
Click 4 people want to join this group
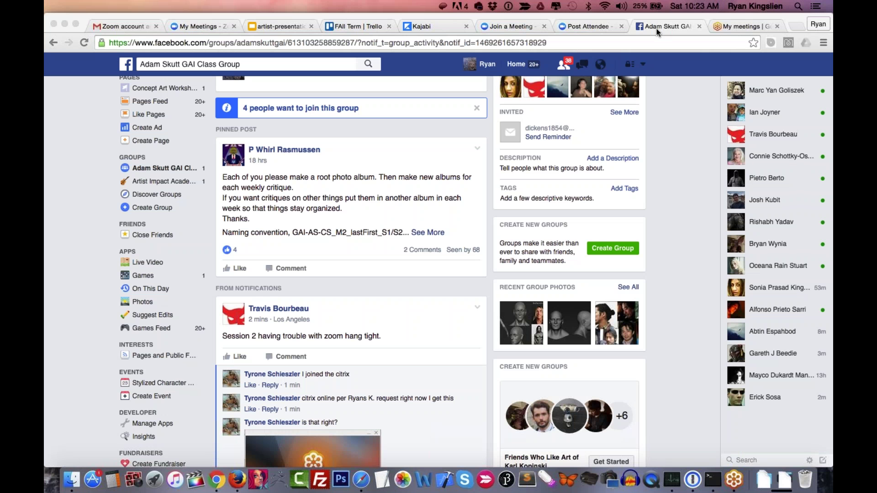[301, 108]
